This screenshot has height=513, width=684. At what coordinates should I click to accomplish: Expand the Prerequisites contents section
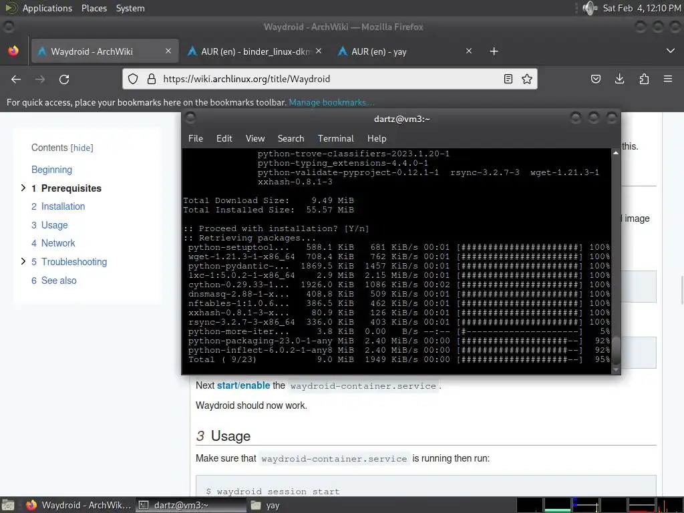click(23, 188)
